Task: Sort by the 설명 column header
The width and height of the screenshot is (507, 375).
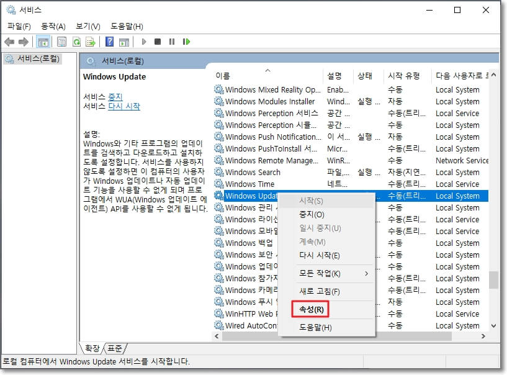Action: tap(338, 76)
